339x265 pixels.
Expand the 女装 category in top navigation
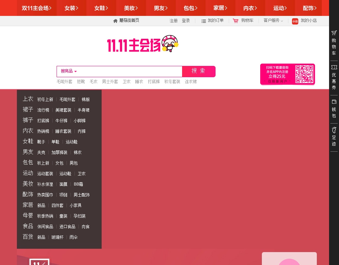tap(72, 8)
